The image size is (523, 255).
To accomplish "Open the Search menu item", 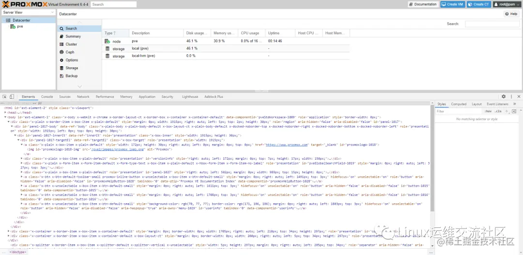I will (79, 29).
